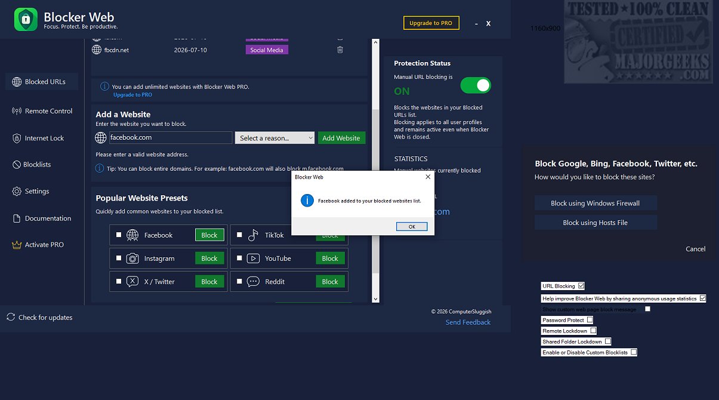Block X / Twitter with its Block button
Screen dimensions: 719x400
209,282
